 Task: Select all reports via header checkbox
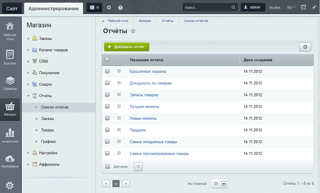107,60
